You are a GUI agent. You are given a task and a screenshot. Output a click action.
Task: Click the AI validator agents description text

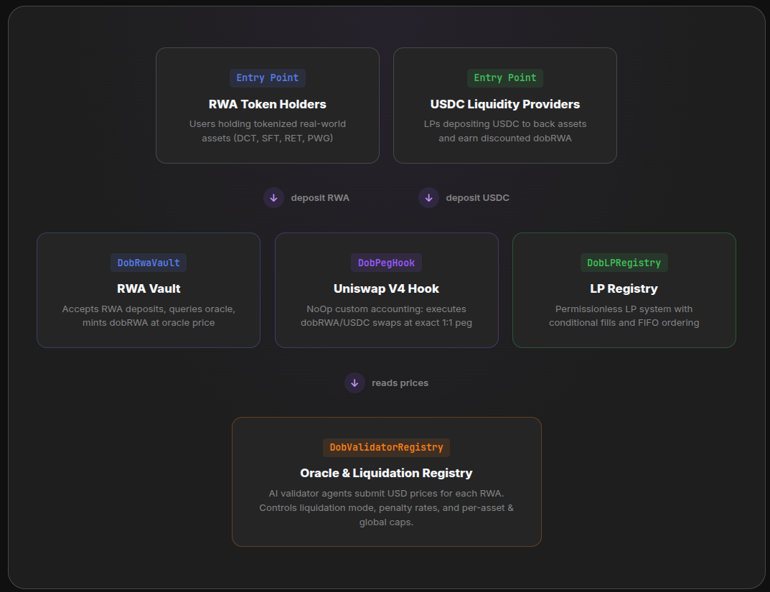click(386, 507)
